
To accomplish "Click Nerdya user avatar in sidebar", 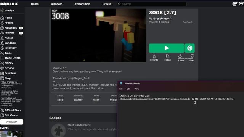I will pos(2,10).
